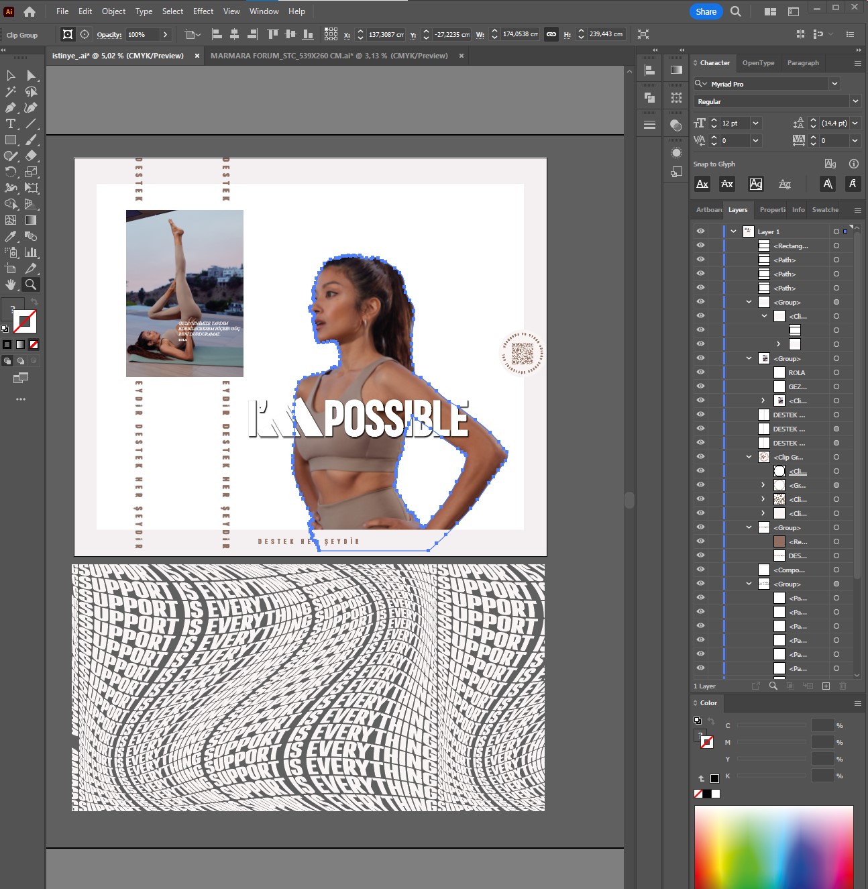Switch to the Paragraph panel tab

[x=803, y=63]
